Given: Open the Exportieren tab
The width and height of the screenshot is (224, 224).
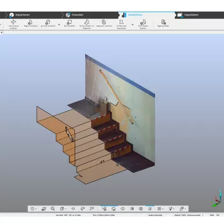Looking at the screenshot, I should [x=188, y=15].
